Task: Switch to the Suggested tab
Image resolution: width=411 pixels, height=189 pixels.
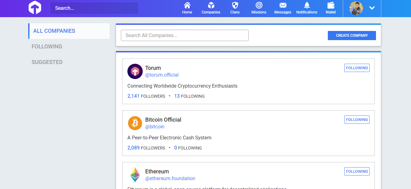Action: click(x=47, y=62)
